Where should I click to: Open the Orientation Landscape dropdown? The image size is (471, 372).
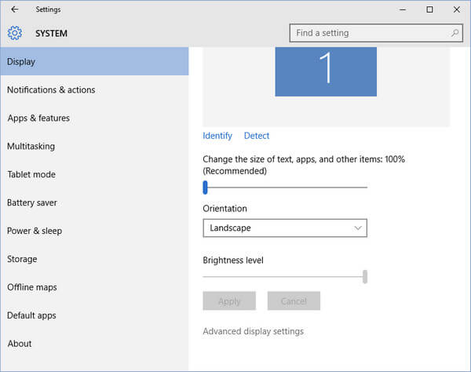pos(285,228)
